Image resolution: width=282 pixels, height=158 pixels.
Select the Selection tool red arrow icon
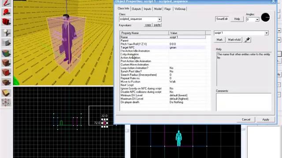tap(6, 3)
